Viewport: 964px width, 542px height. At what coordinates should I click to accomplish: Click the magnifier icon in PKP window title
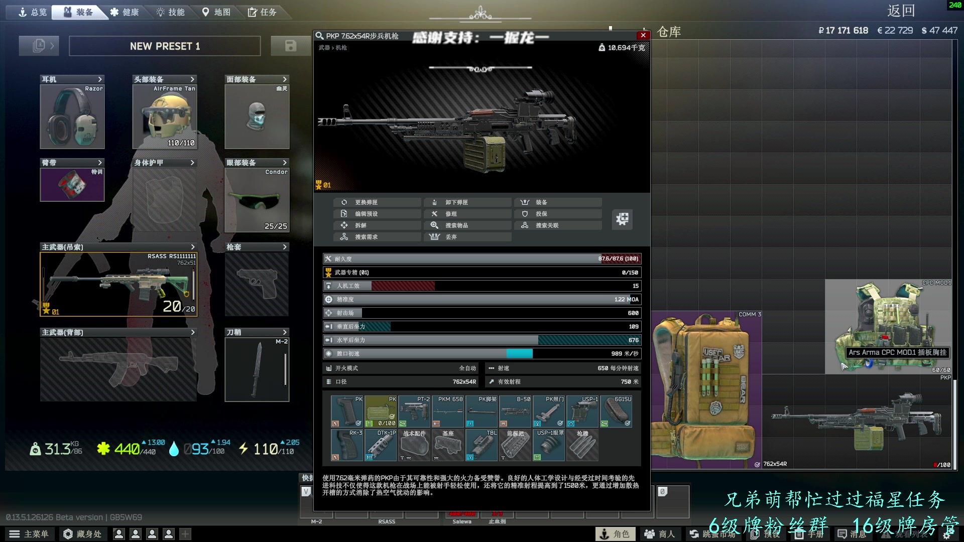click(319, 36)
